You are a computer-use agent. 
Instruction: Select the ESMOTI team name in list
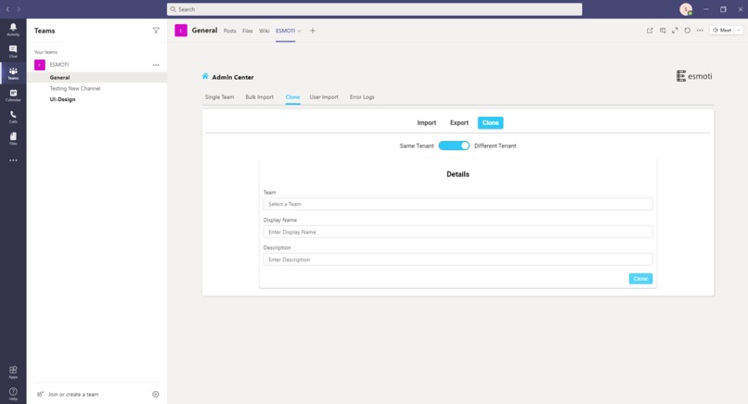[x=59, y=65]
